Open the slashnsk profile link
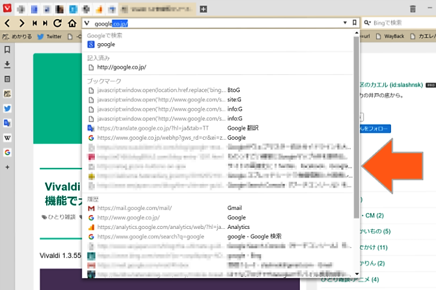The width and height of the screenshot is (436, 290). [391, 85]
